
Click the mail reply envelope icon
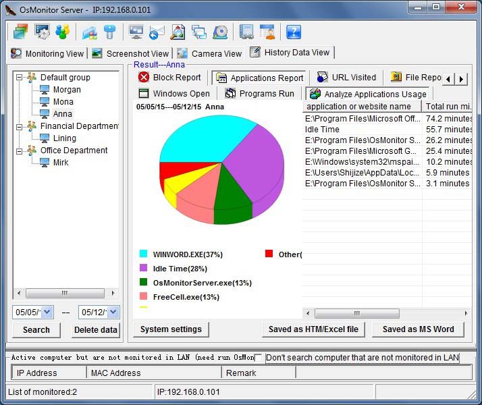pos(157,32)
